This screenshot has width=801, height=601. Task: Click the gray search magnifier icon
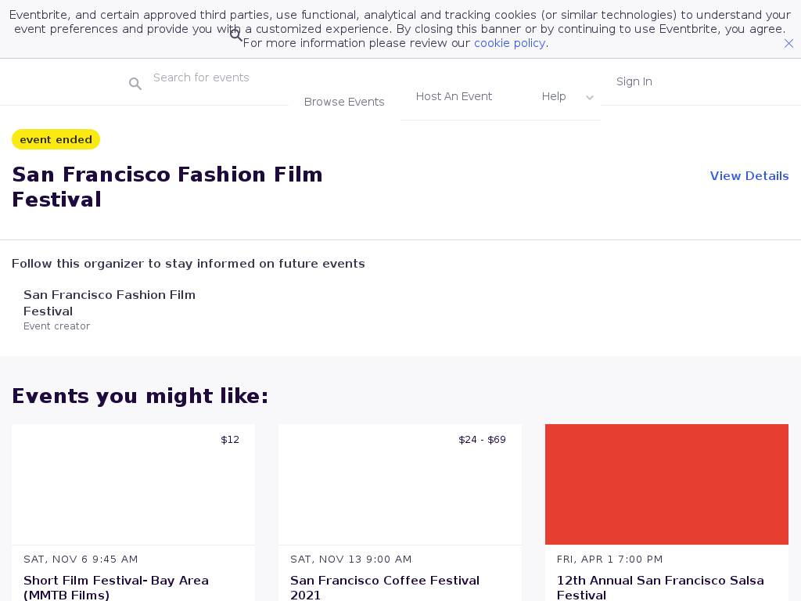[135, 84]
